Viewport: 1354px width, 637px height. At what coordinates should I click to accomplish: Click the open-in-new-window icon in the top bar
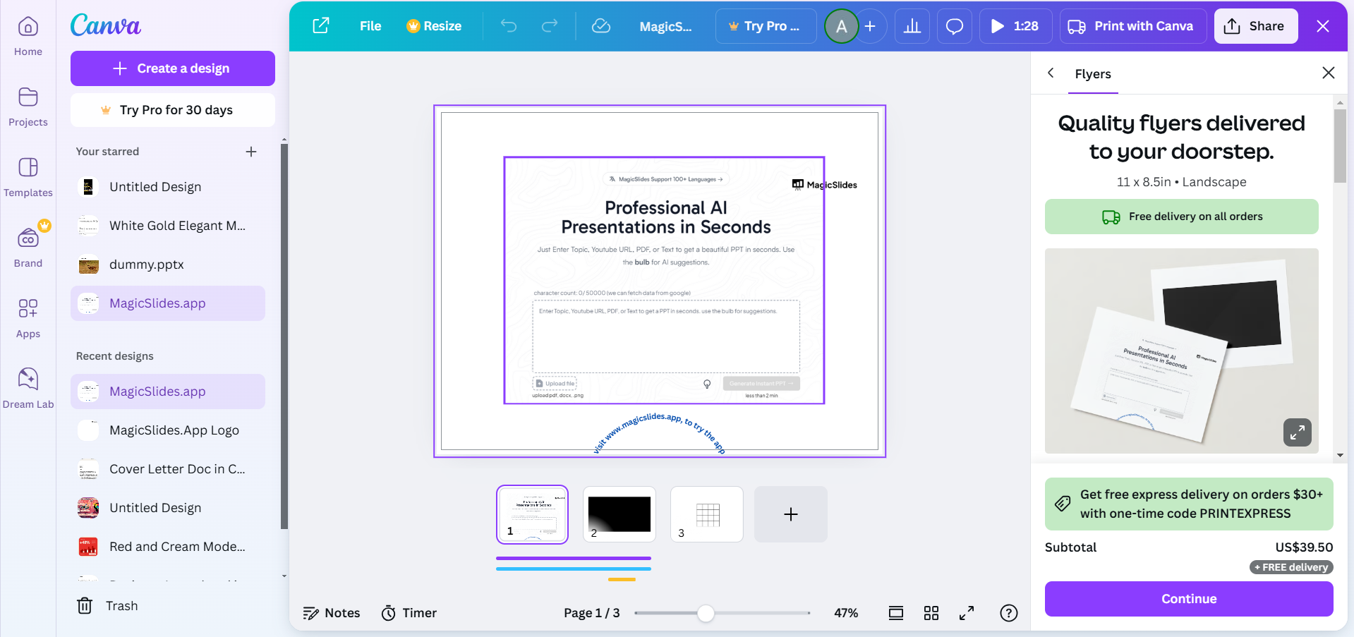[321, 26]
